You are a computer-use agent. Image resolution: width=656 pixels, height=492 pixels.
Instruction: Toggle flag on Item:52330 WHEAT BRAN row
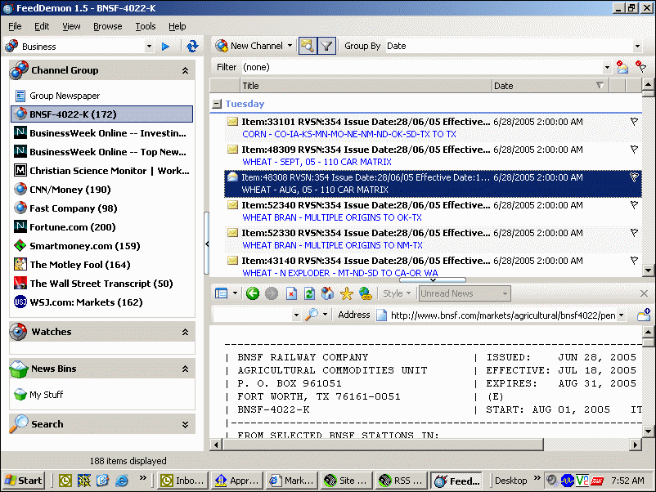point(634,233)
